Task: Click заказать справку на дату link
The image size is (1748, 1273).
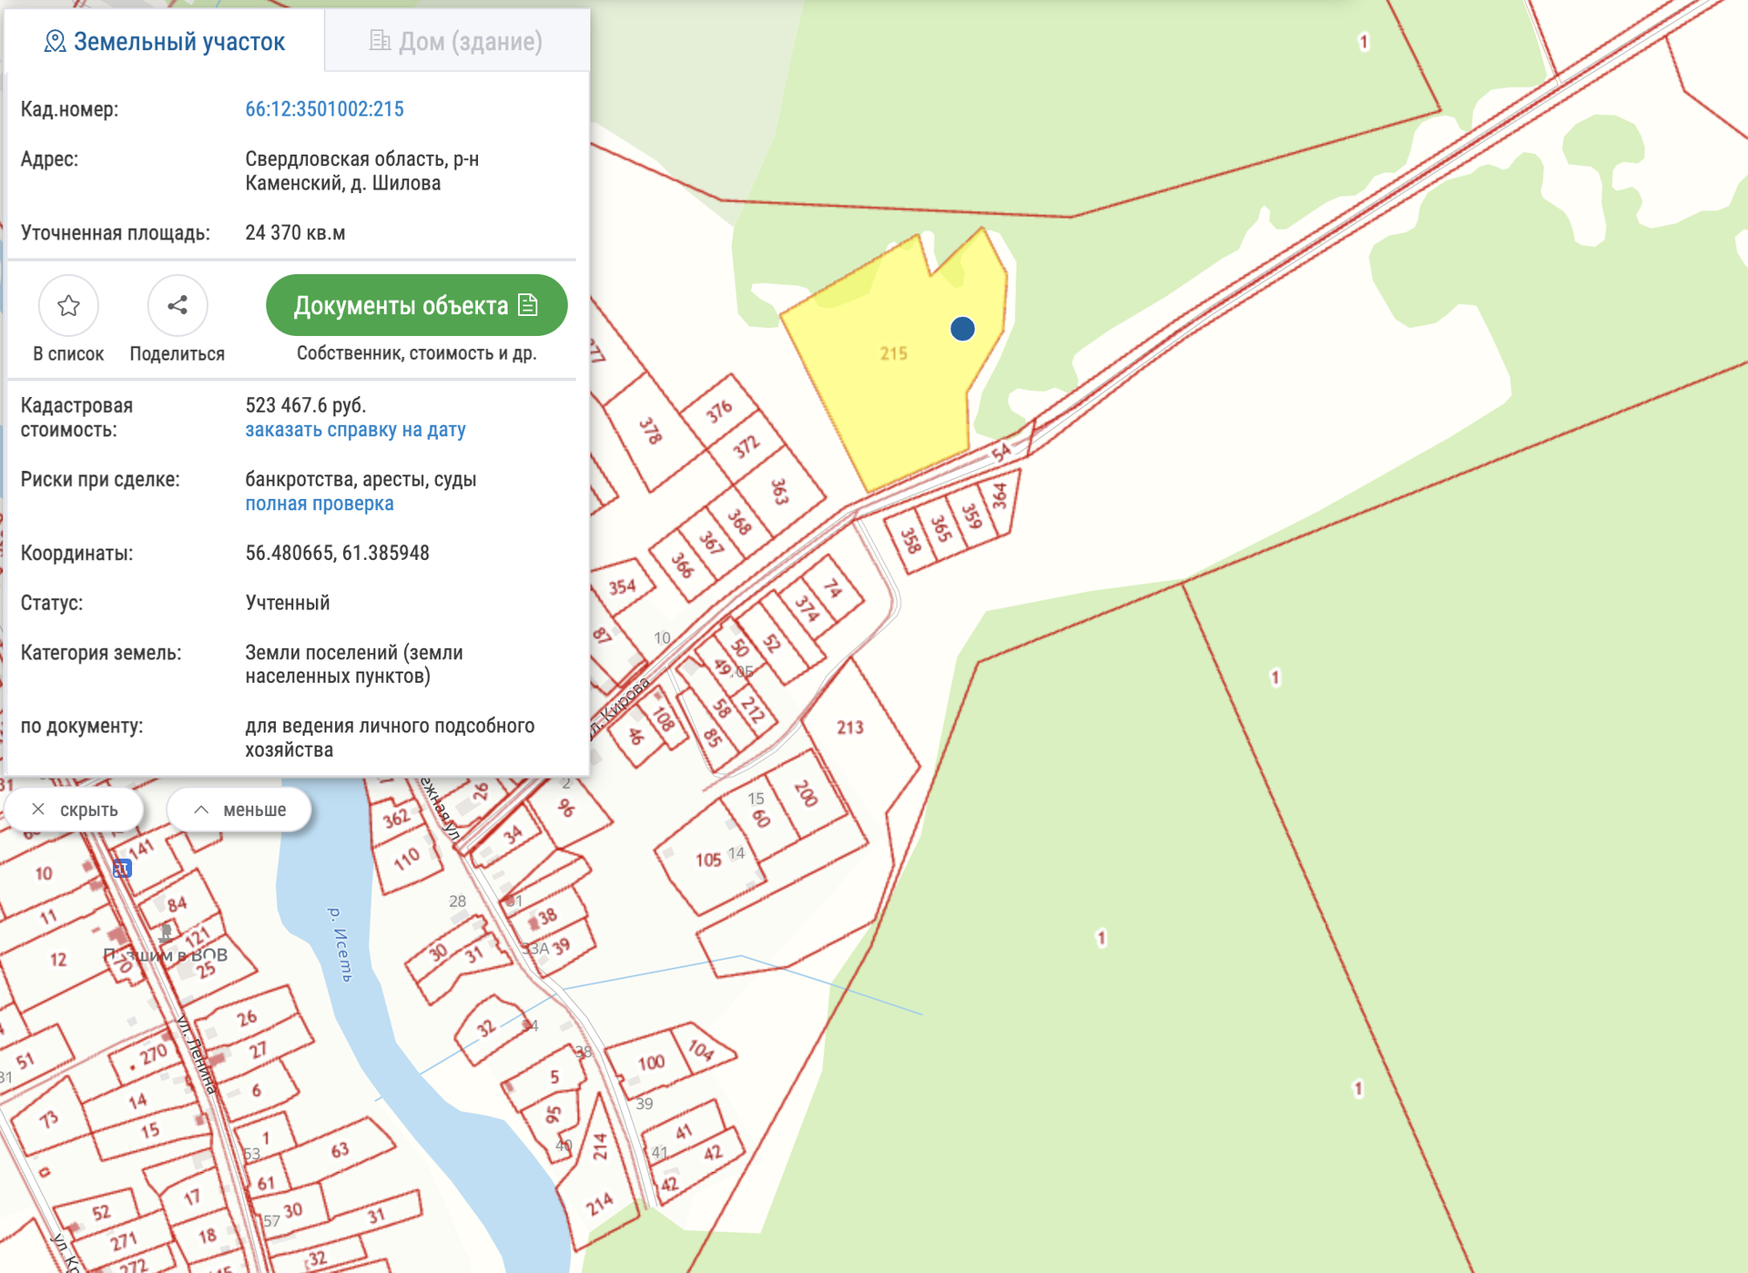Action: point(355,430)
